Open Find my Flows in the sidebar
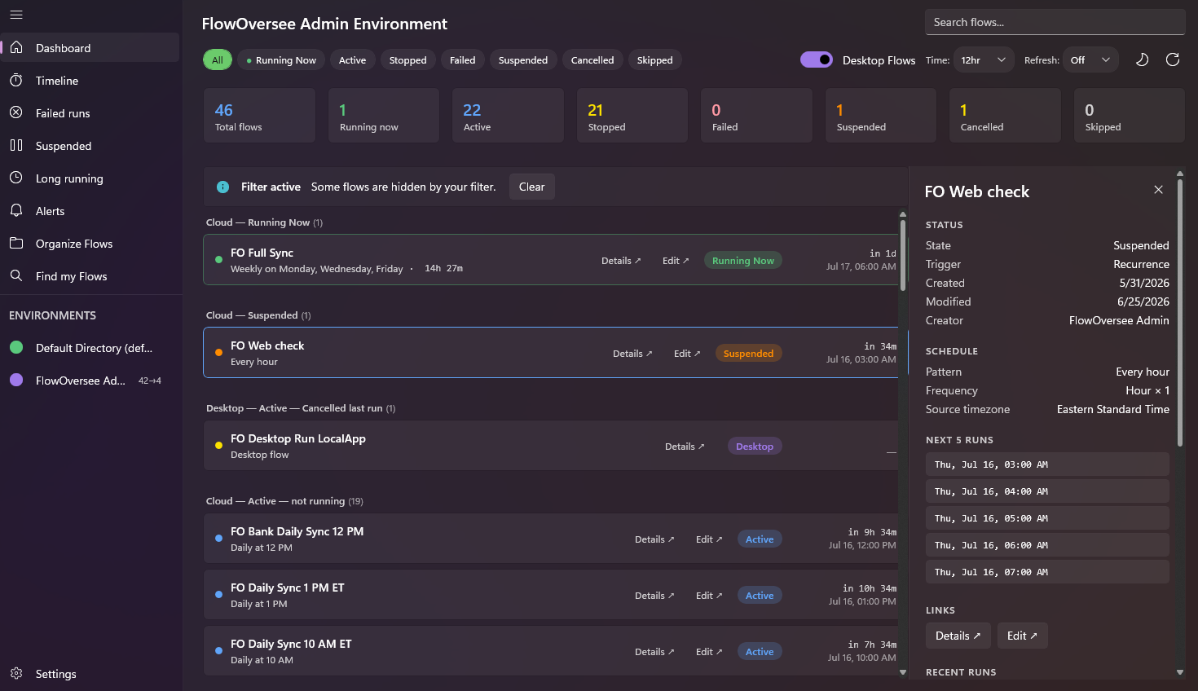 click(90, 275)
